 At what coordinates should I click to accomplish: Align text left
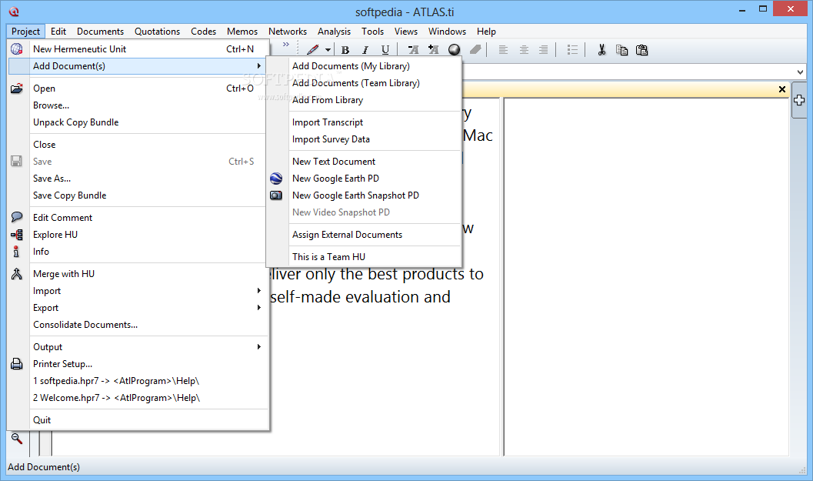pos(502,50)
